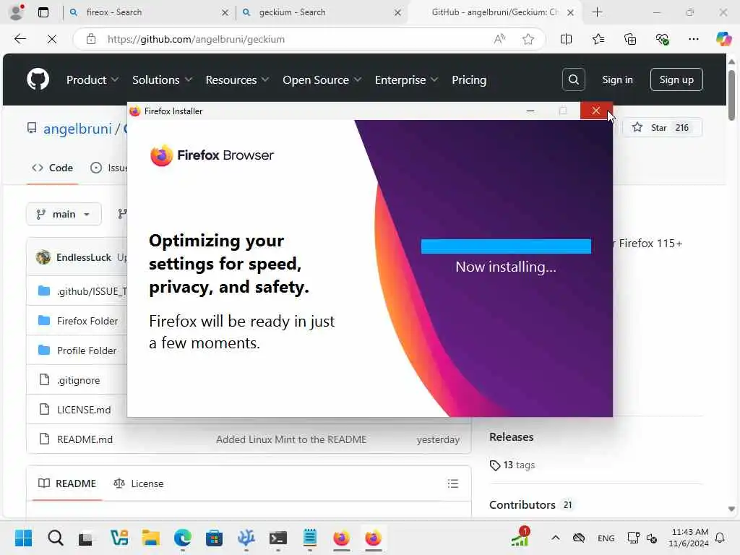Viewport: 740px width, 555px height.
Task: Open the Releases heading link
Action: tap(511, 437)
